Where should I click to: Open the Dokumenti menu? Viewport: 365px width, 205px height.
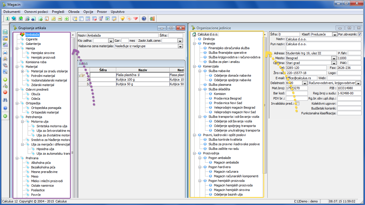coord(12,12)
